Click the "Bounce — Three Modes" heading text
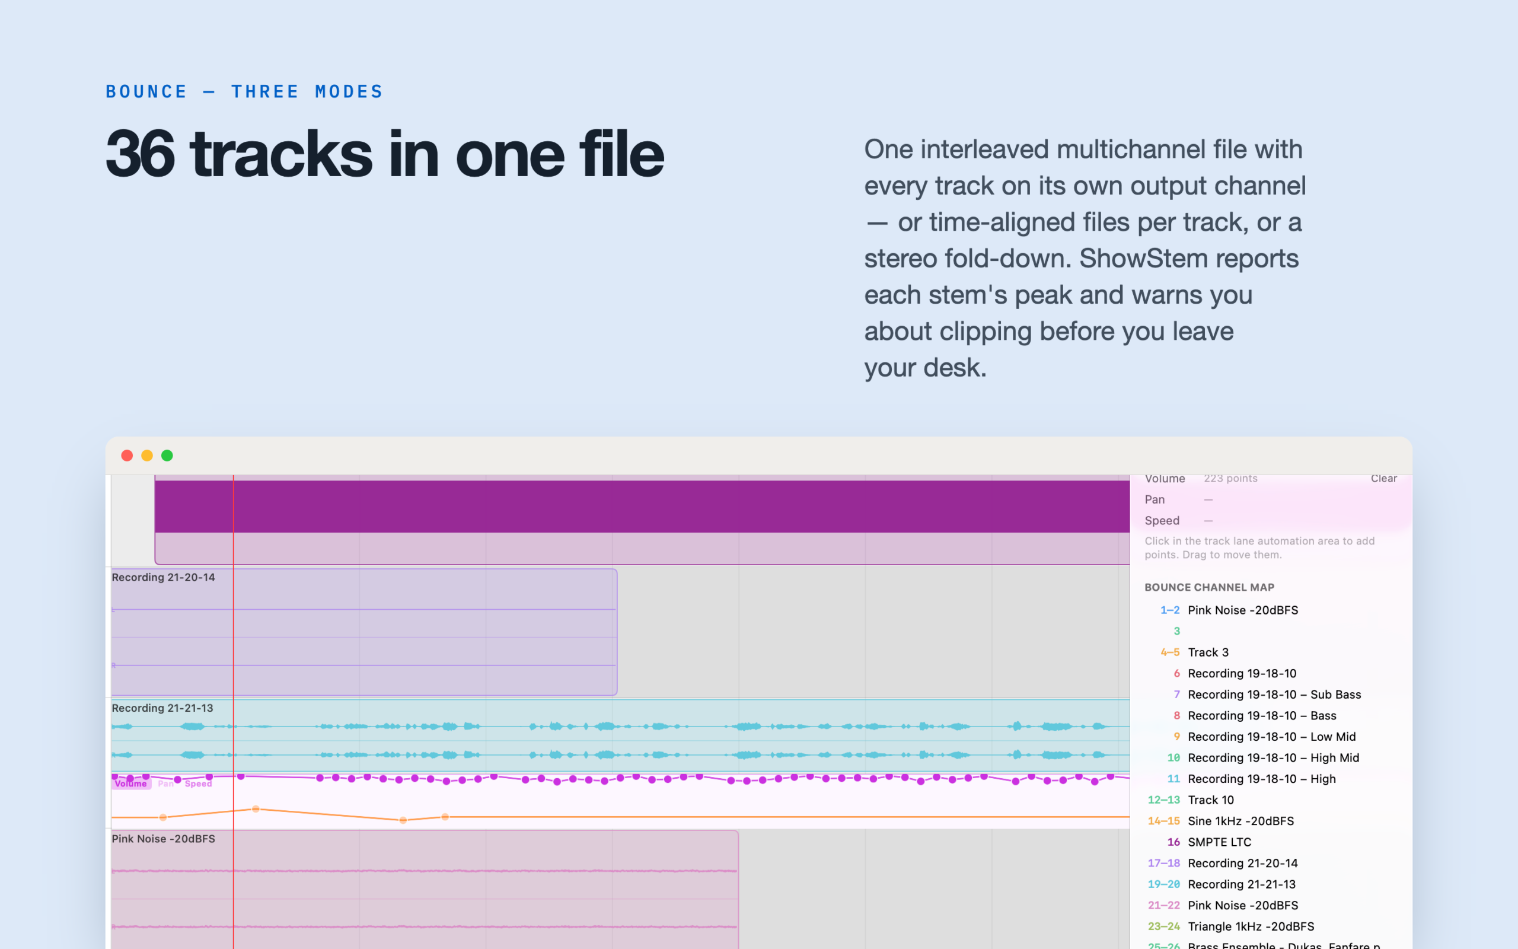1518x949 pixels. click(245, 91)
